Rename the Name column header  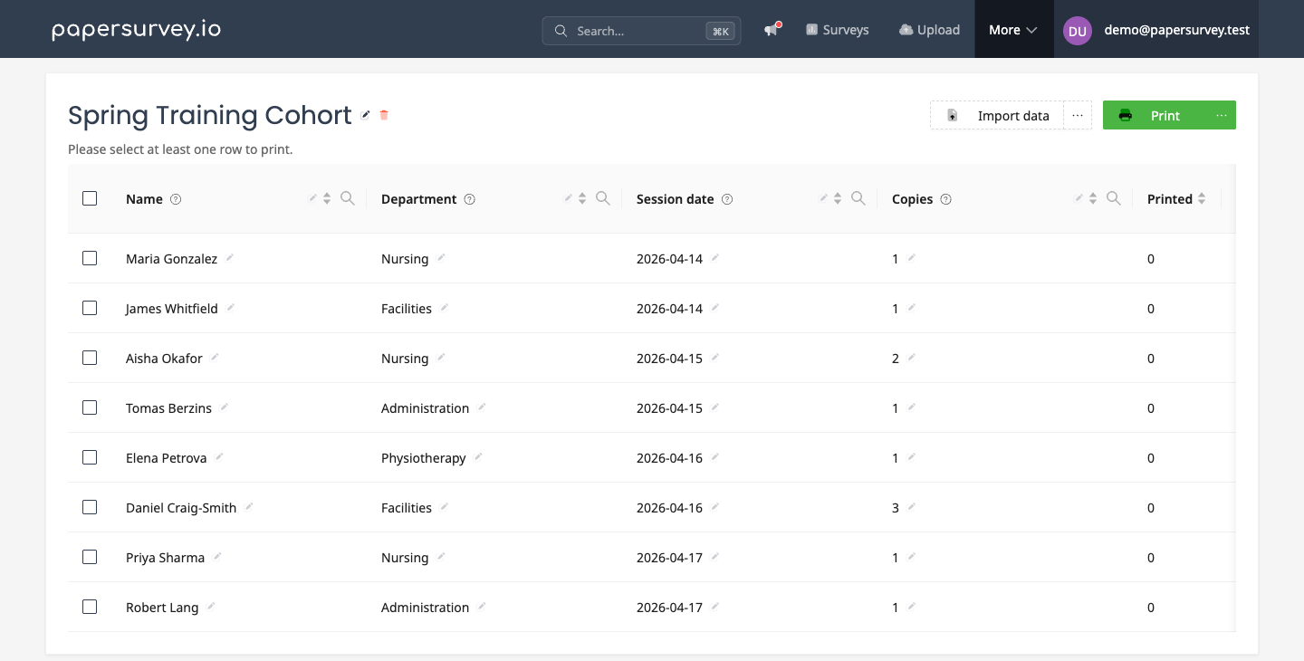(x=313, y=197)
